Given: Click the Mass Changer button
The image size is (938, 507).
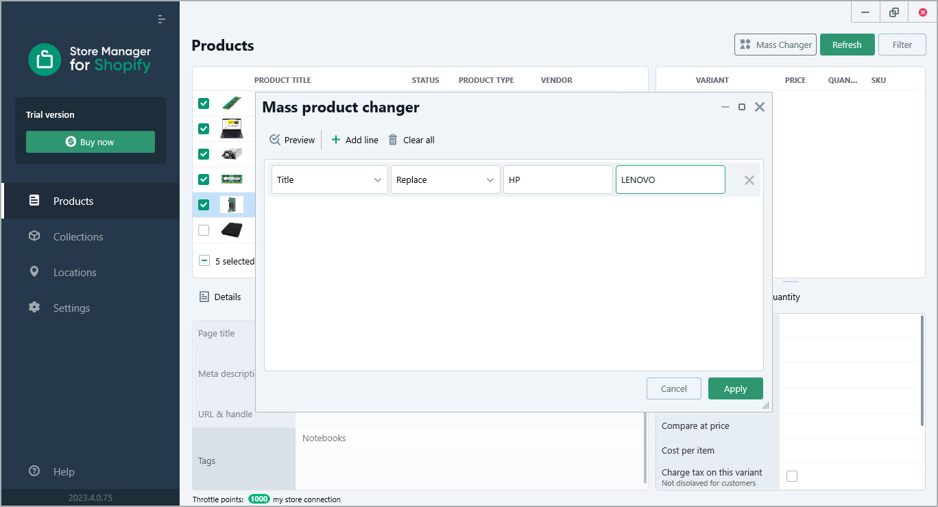Looking at the screenshot, I should pyautogui.click(x=775, y=45).
